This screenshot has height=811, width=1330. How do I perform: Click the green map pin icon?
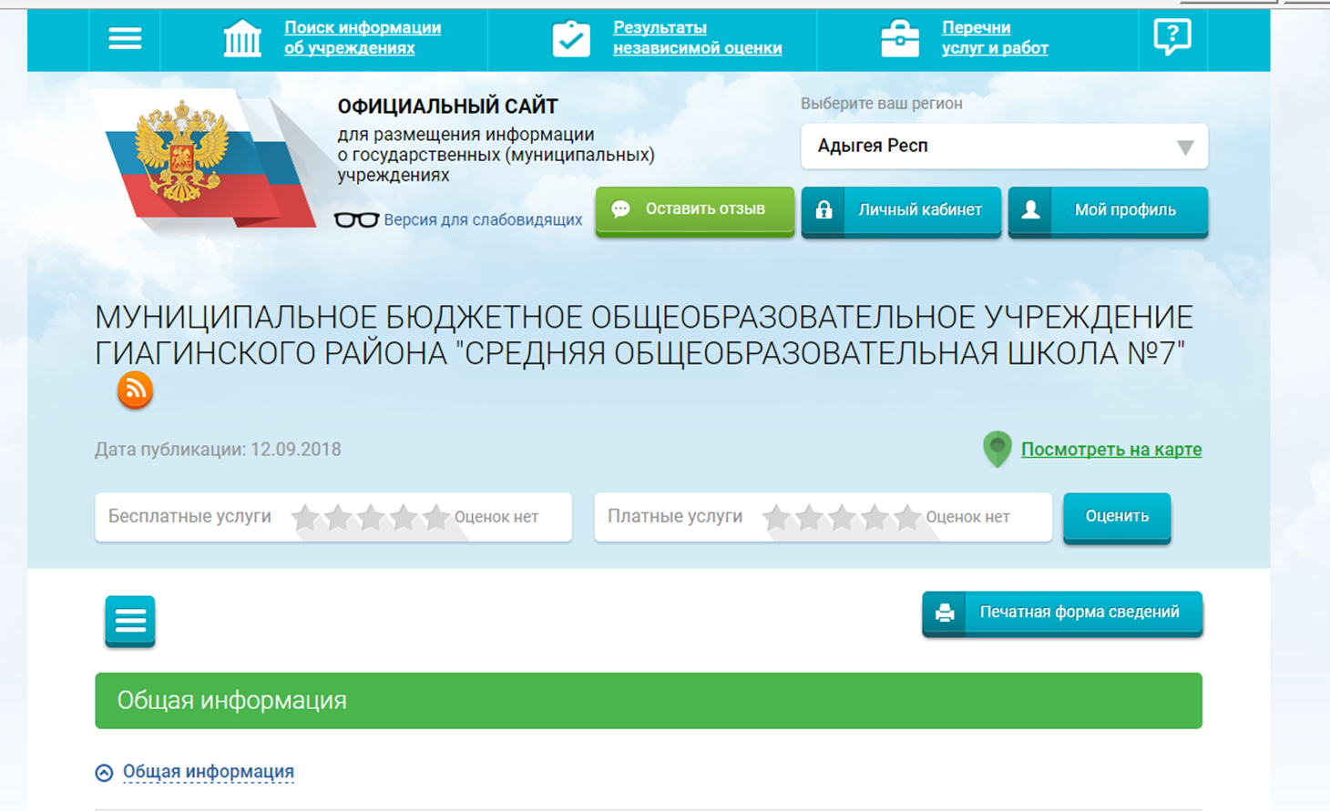coord(997,450)
